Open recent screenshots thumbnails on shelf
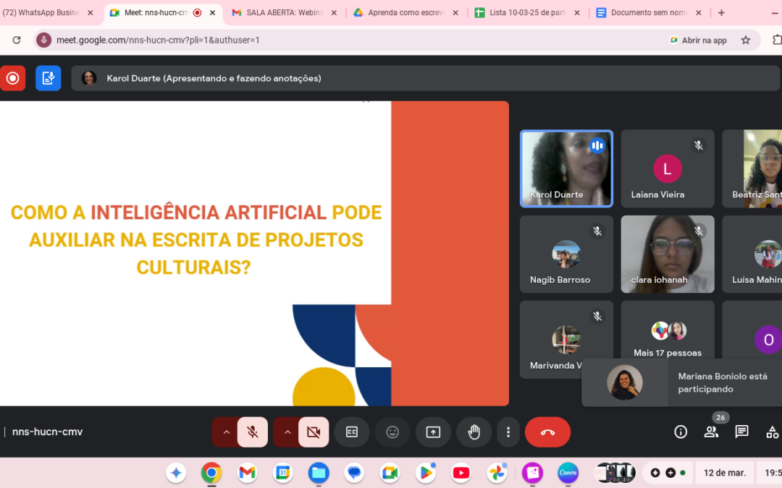This screenshot has height=488, width=782. (615, 473)
